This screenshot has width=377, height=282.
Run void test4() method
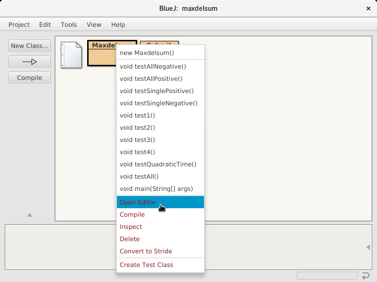[x=160, y=152]
